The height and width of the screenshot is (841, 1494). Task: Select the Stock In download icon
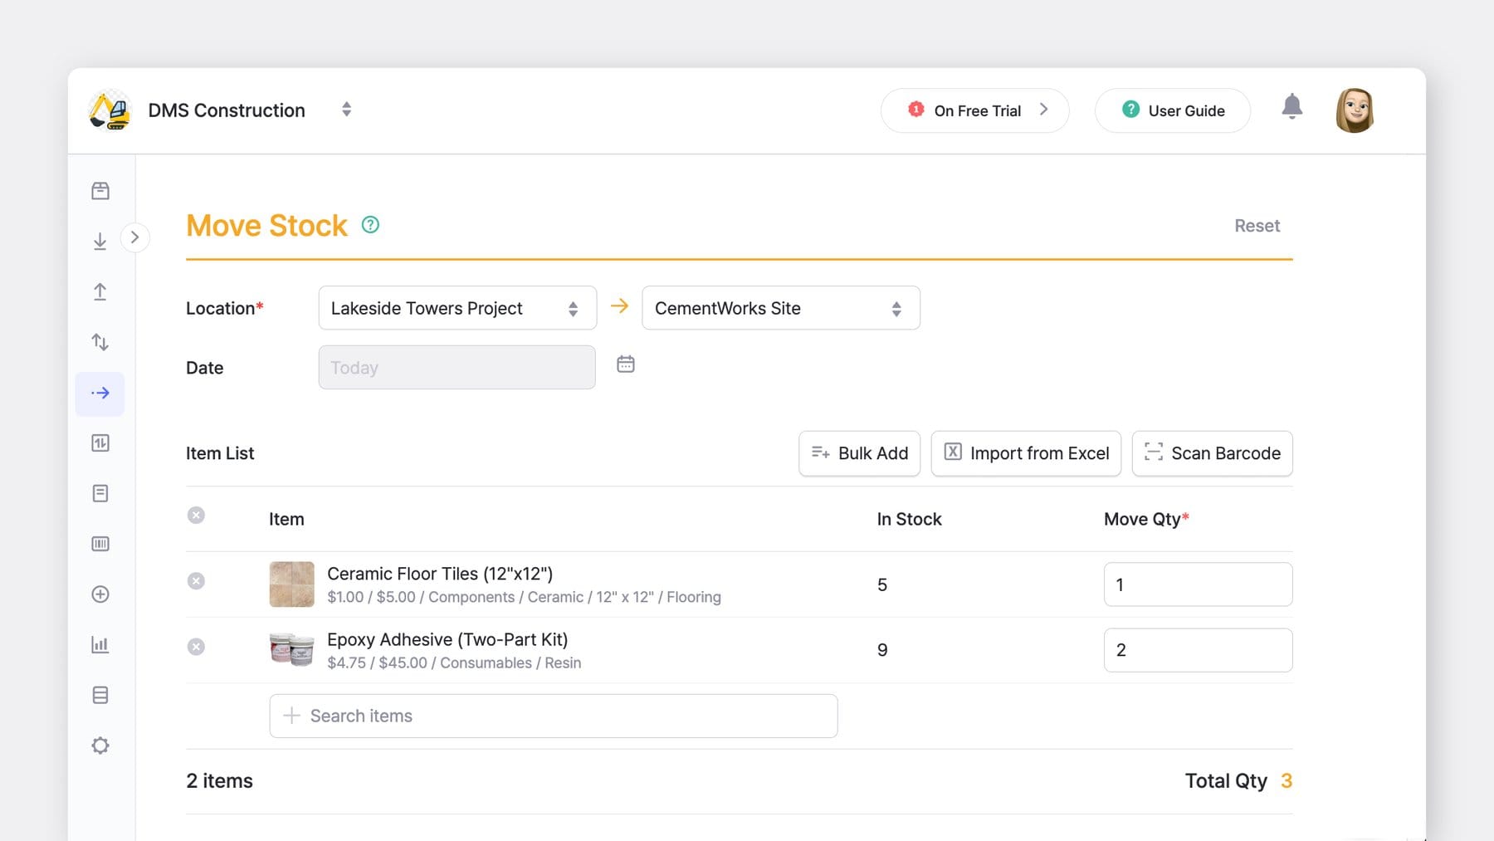point(100,240)
